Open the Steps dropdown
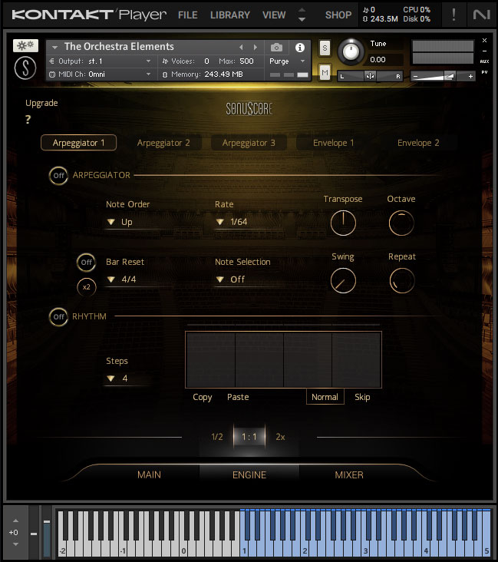Viewport: 498px width, 562px height. pos(127,379)
